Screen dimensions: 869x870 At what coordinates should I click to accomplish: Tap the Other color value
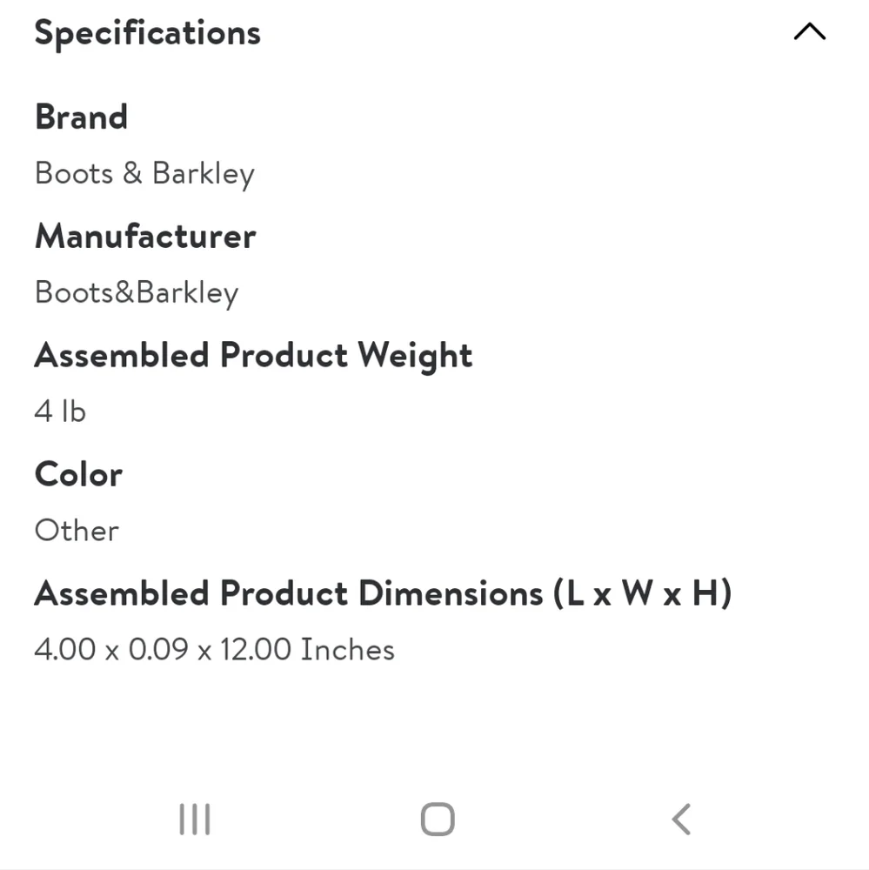point(77,531)
